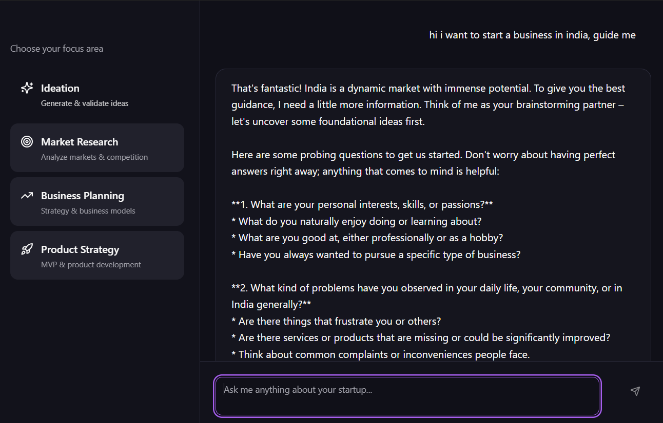Click the 'Strategy & business models' subtitle

tap(88, 211)
